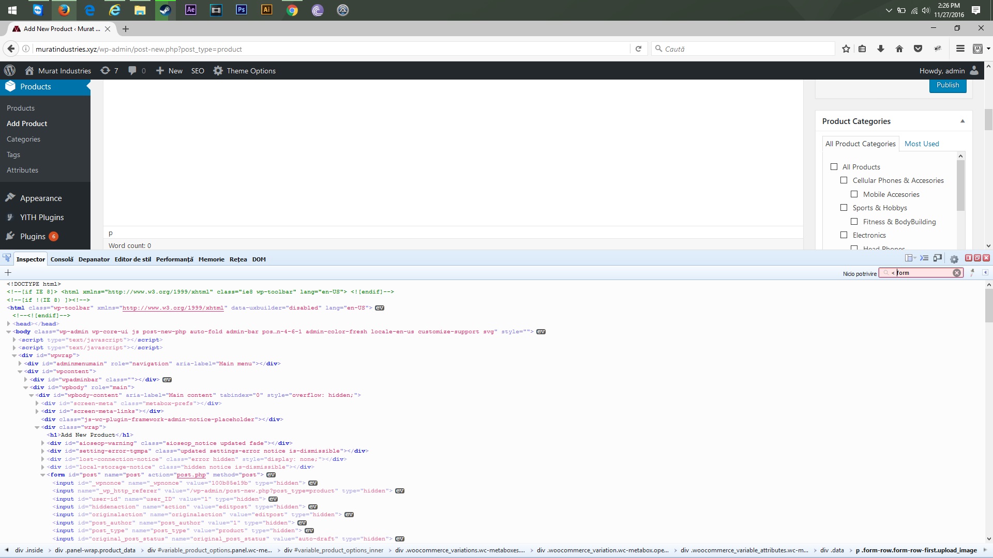Screen dimensions: 993x558
Task: Open the Editor de stil tab
Action: click(x=133, y=259)
